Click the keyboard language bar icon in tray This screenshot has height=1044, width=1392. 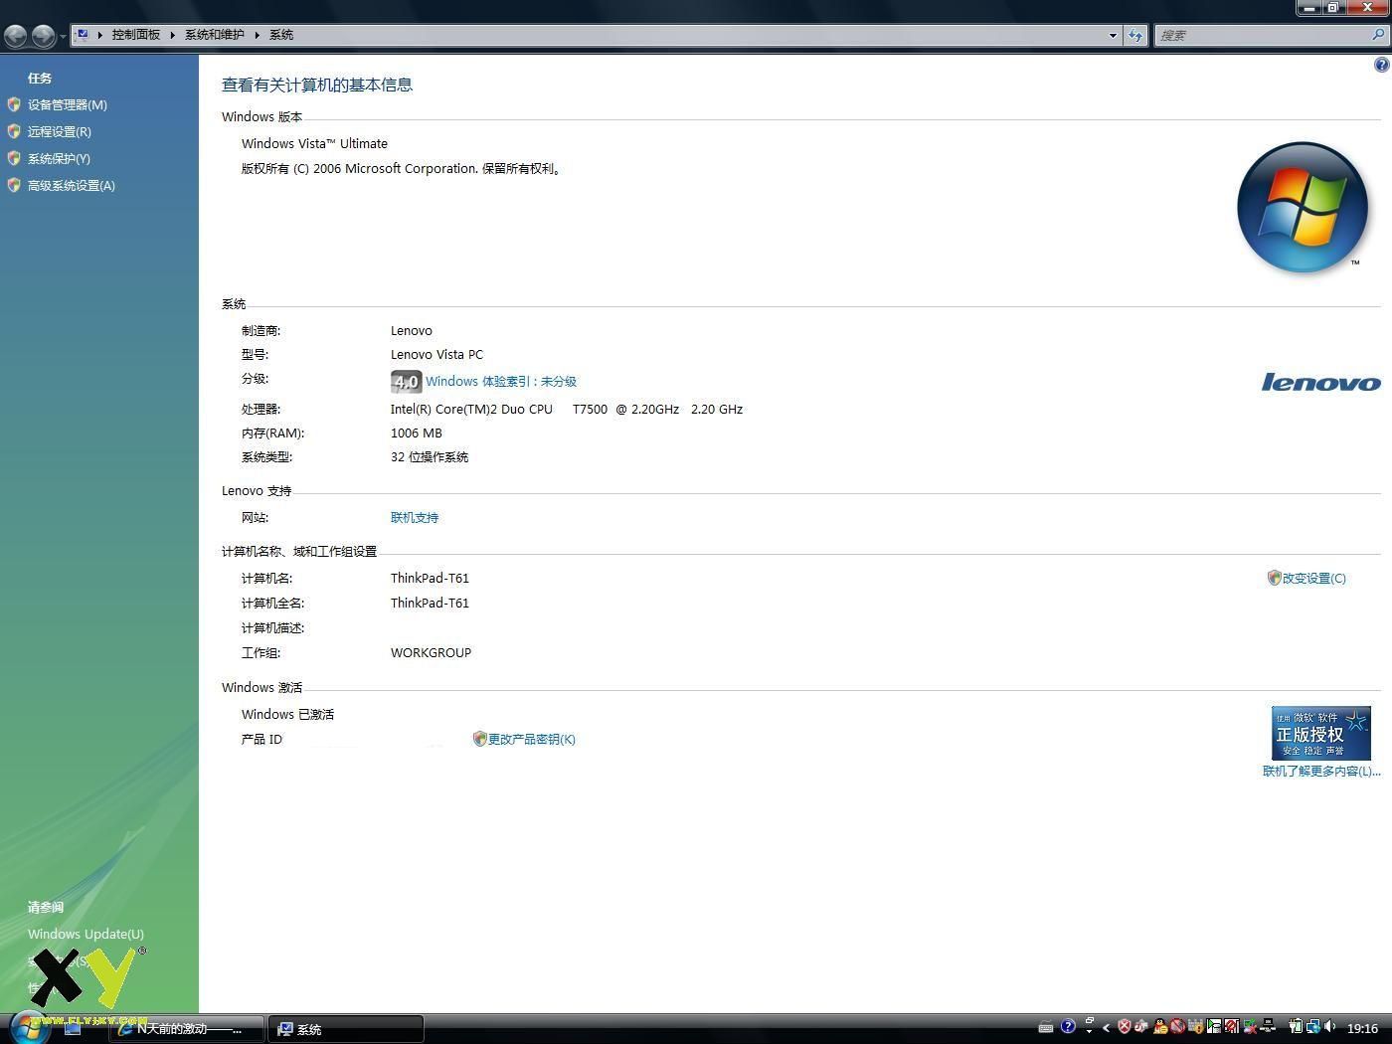1046,1028
